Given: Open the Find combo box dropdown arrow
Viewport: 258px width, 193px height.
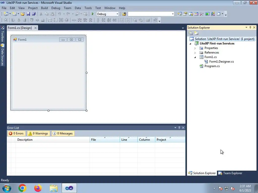Looking at the screenshot, I should pos(173,14).
